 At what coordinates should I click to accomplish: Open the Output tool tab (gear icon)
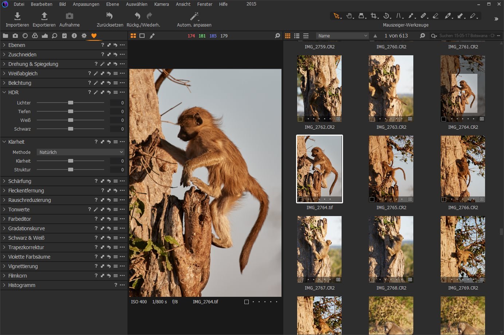coord(84,36)
